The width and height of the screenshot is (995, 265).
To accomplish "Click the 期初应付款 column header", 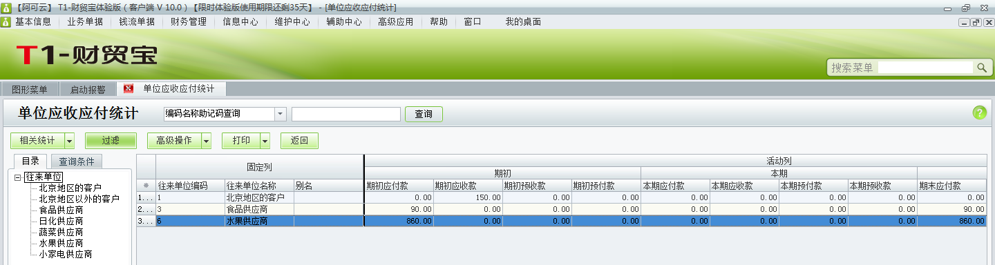I will (x=399, y=185).
